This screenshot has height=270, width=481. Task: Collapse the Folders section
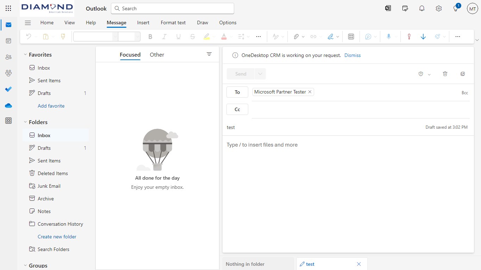pos(25,122)
